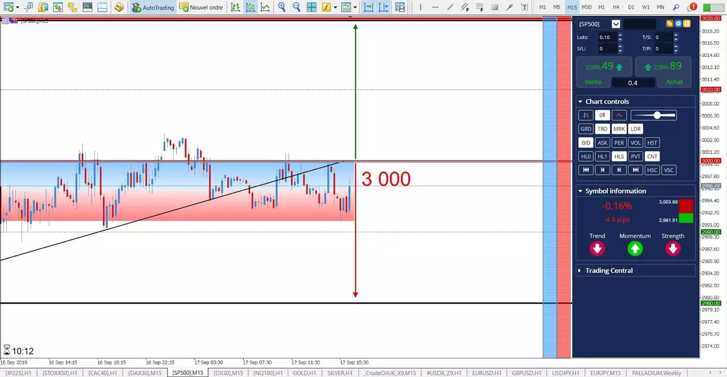Collapse the Symbol information section
The height and width of the screenshot is (377, 727).
coord(580,191)
